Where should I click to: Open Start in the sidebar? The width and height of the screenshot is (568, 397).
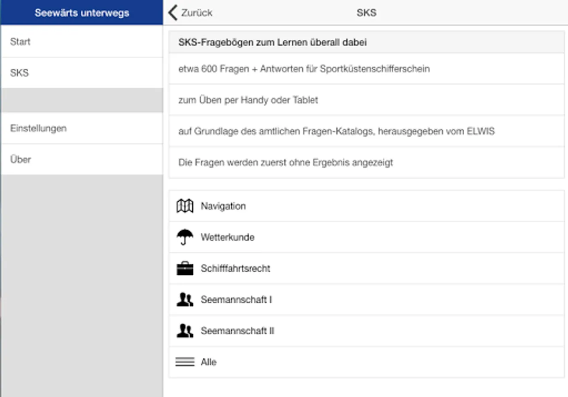(20, 42)
